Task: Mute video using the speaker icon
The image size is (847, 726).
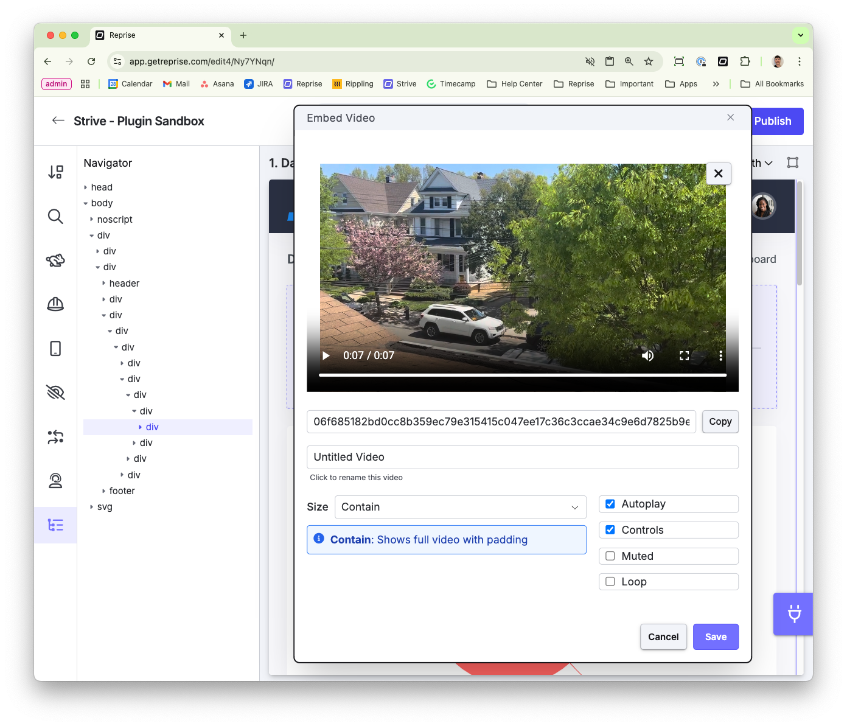Action: 648,355
